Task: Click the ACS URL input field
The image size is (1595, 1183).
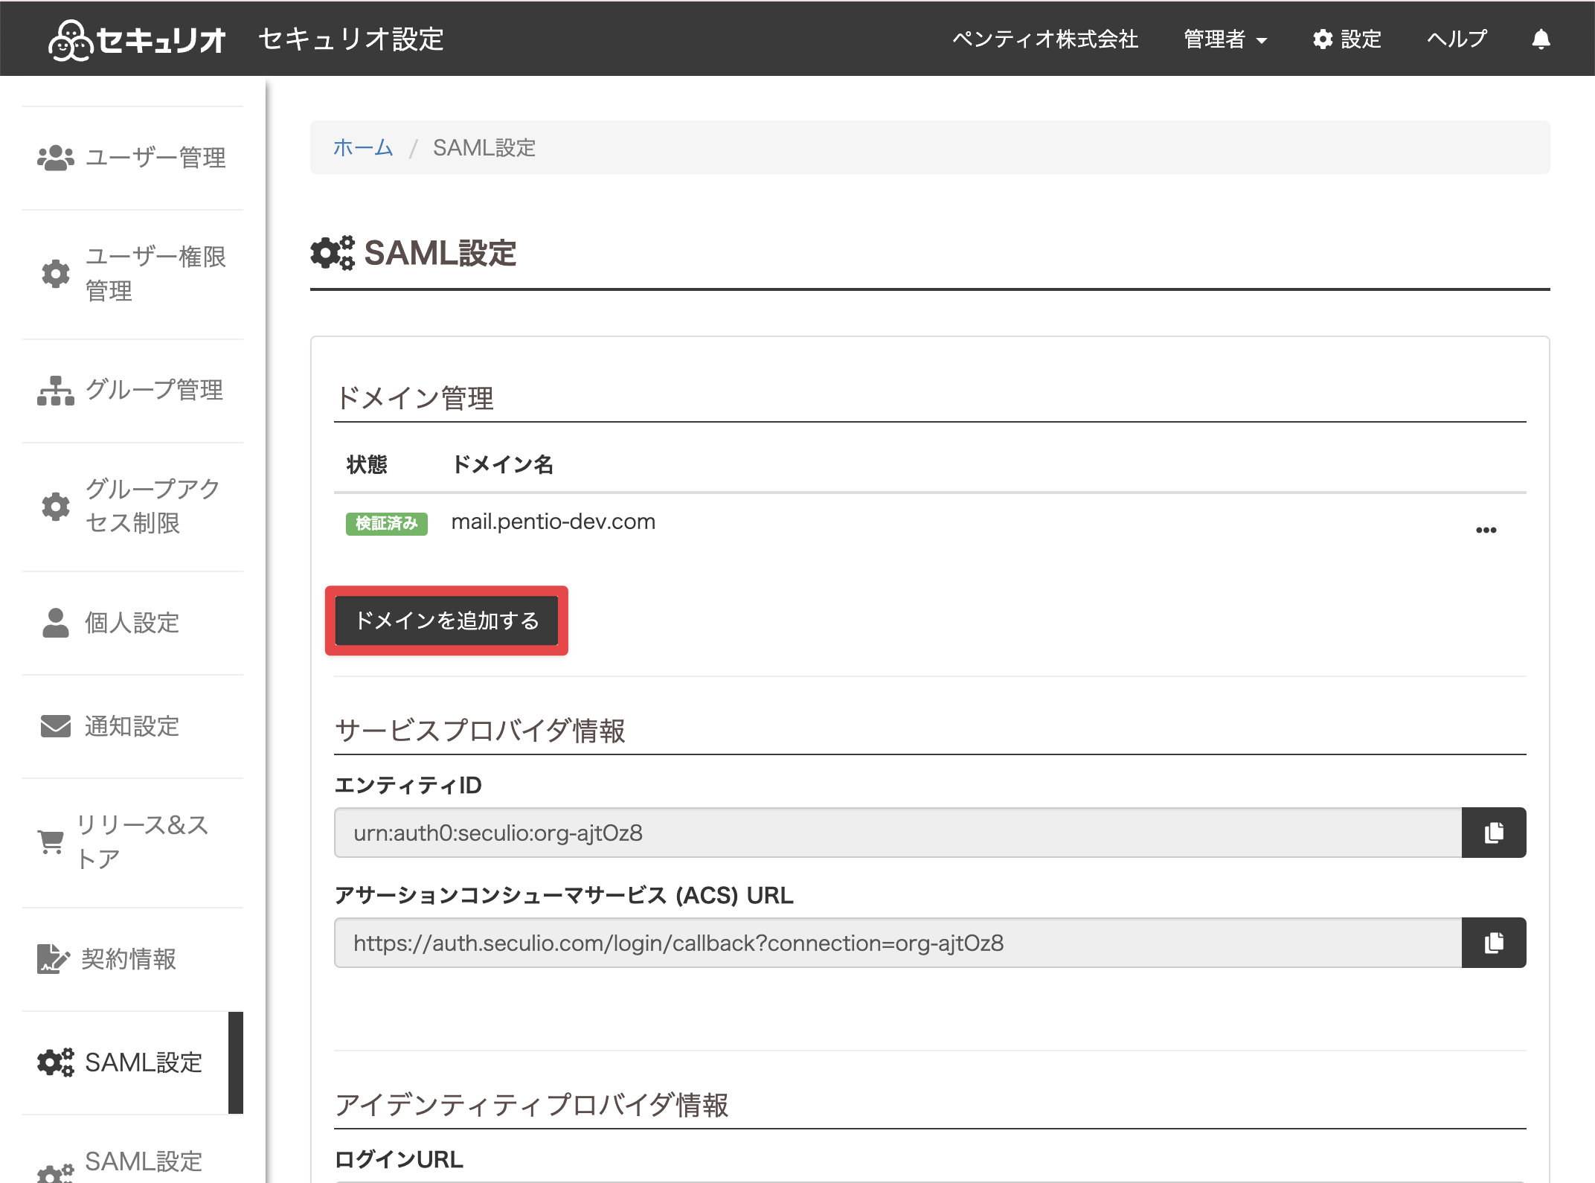Action: [x=898, y=943]
